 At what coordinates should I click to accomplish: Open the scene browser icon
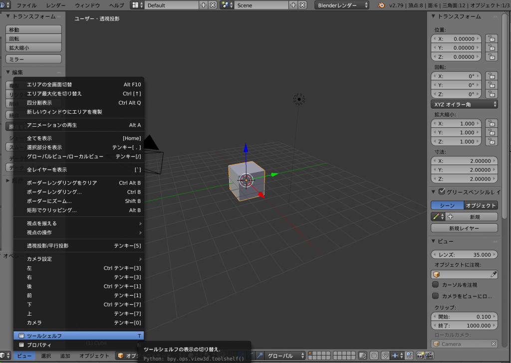point(227,5)
